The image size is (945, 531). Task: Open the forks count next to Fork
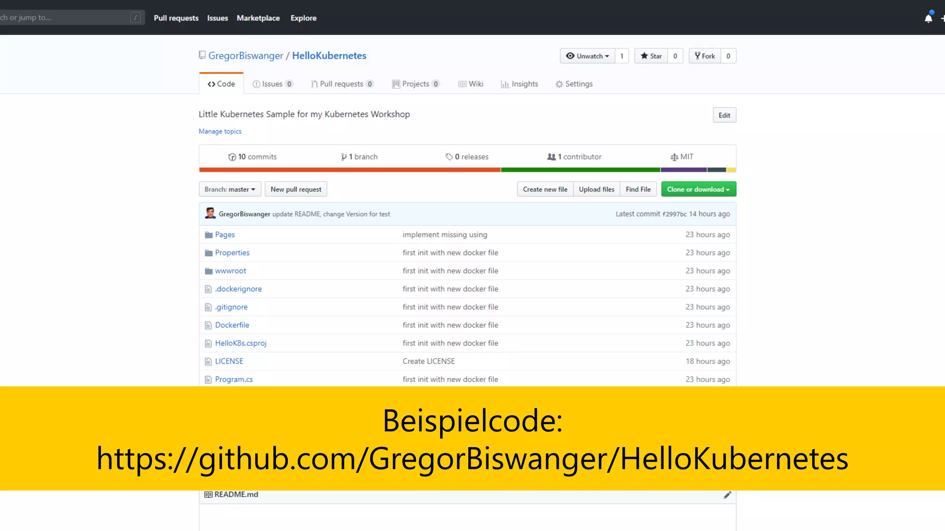point(728,56)
